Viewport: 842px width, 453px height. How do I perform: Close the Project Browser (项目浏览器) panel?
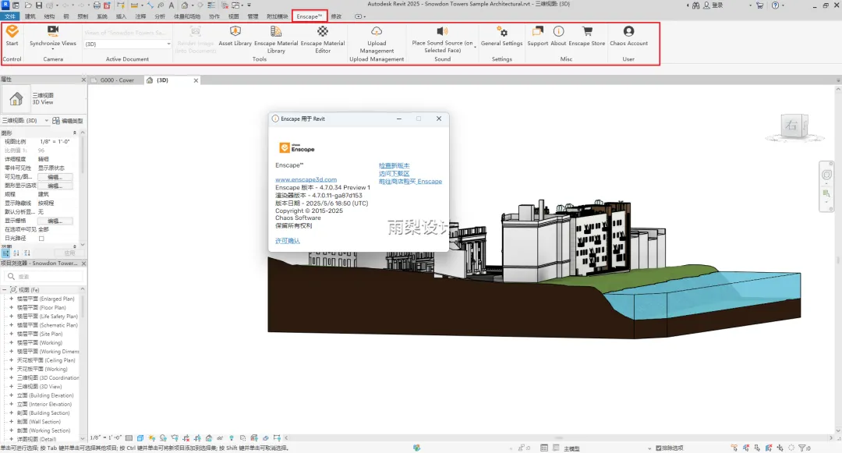click(x=83, y=264)
